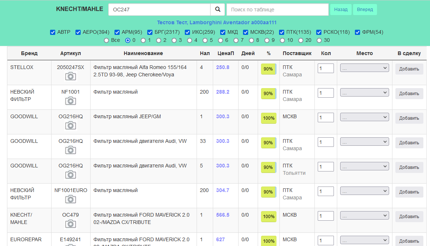
Task: Open Место dropdown for NF1001EURO row
Action: [x=364, y=191]
